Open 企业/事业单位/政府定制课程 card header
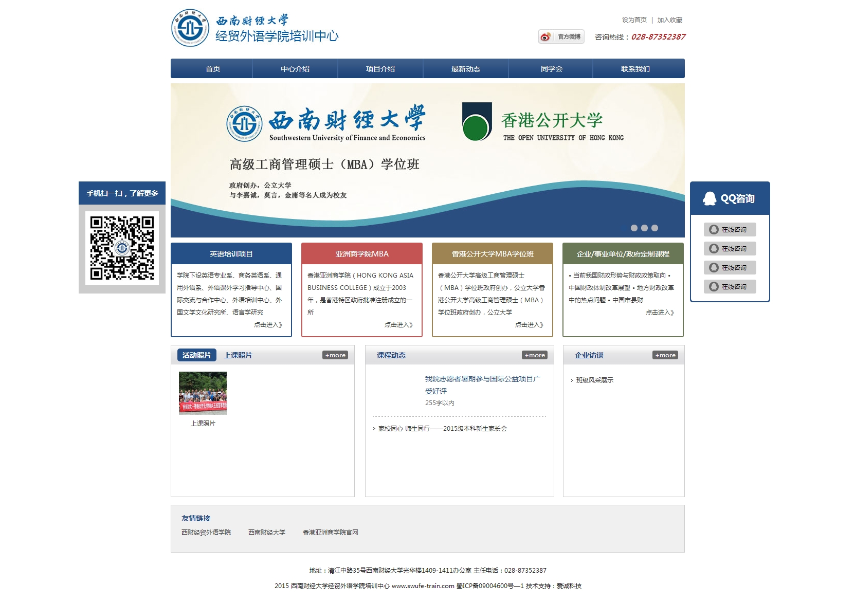 (x=623, y=254)
